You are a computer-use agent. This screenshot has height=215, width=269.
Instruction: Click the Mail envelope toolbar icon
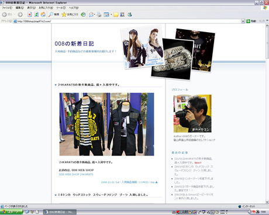(x=91, y=15)
